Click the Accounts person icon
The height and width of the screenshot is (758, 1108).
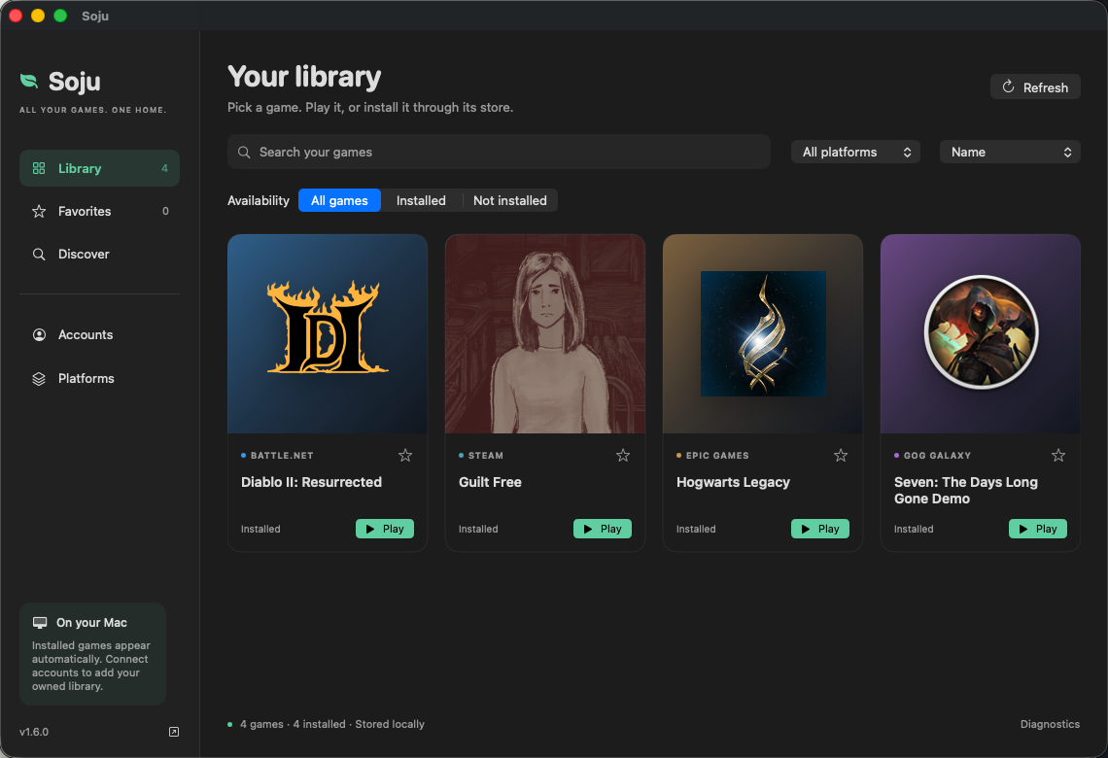pyautogui.click(x=39, y=335)
